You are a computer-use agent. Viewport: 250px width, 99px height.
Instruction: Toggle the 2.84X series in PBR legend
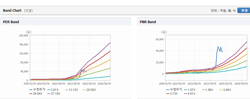point(225,90)
